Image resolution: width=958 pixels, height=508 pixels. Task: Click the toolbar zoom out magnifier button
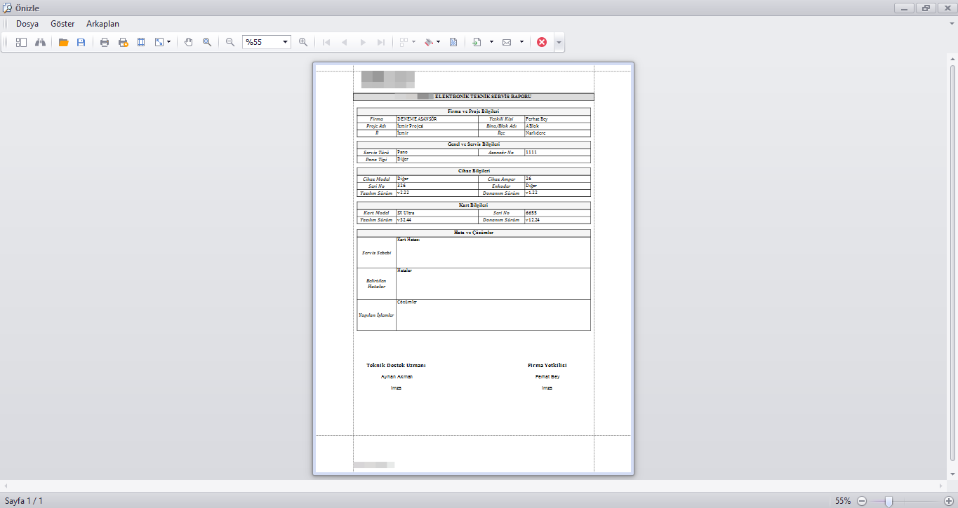(230, 42)
